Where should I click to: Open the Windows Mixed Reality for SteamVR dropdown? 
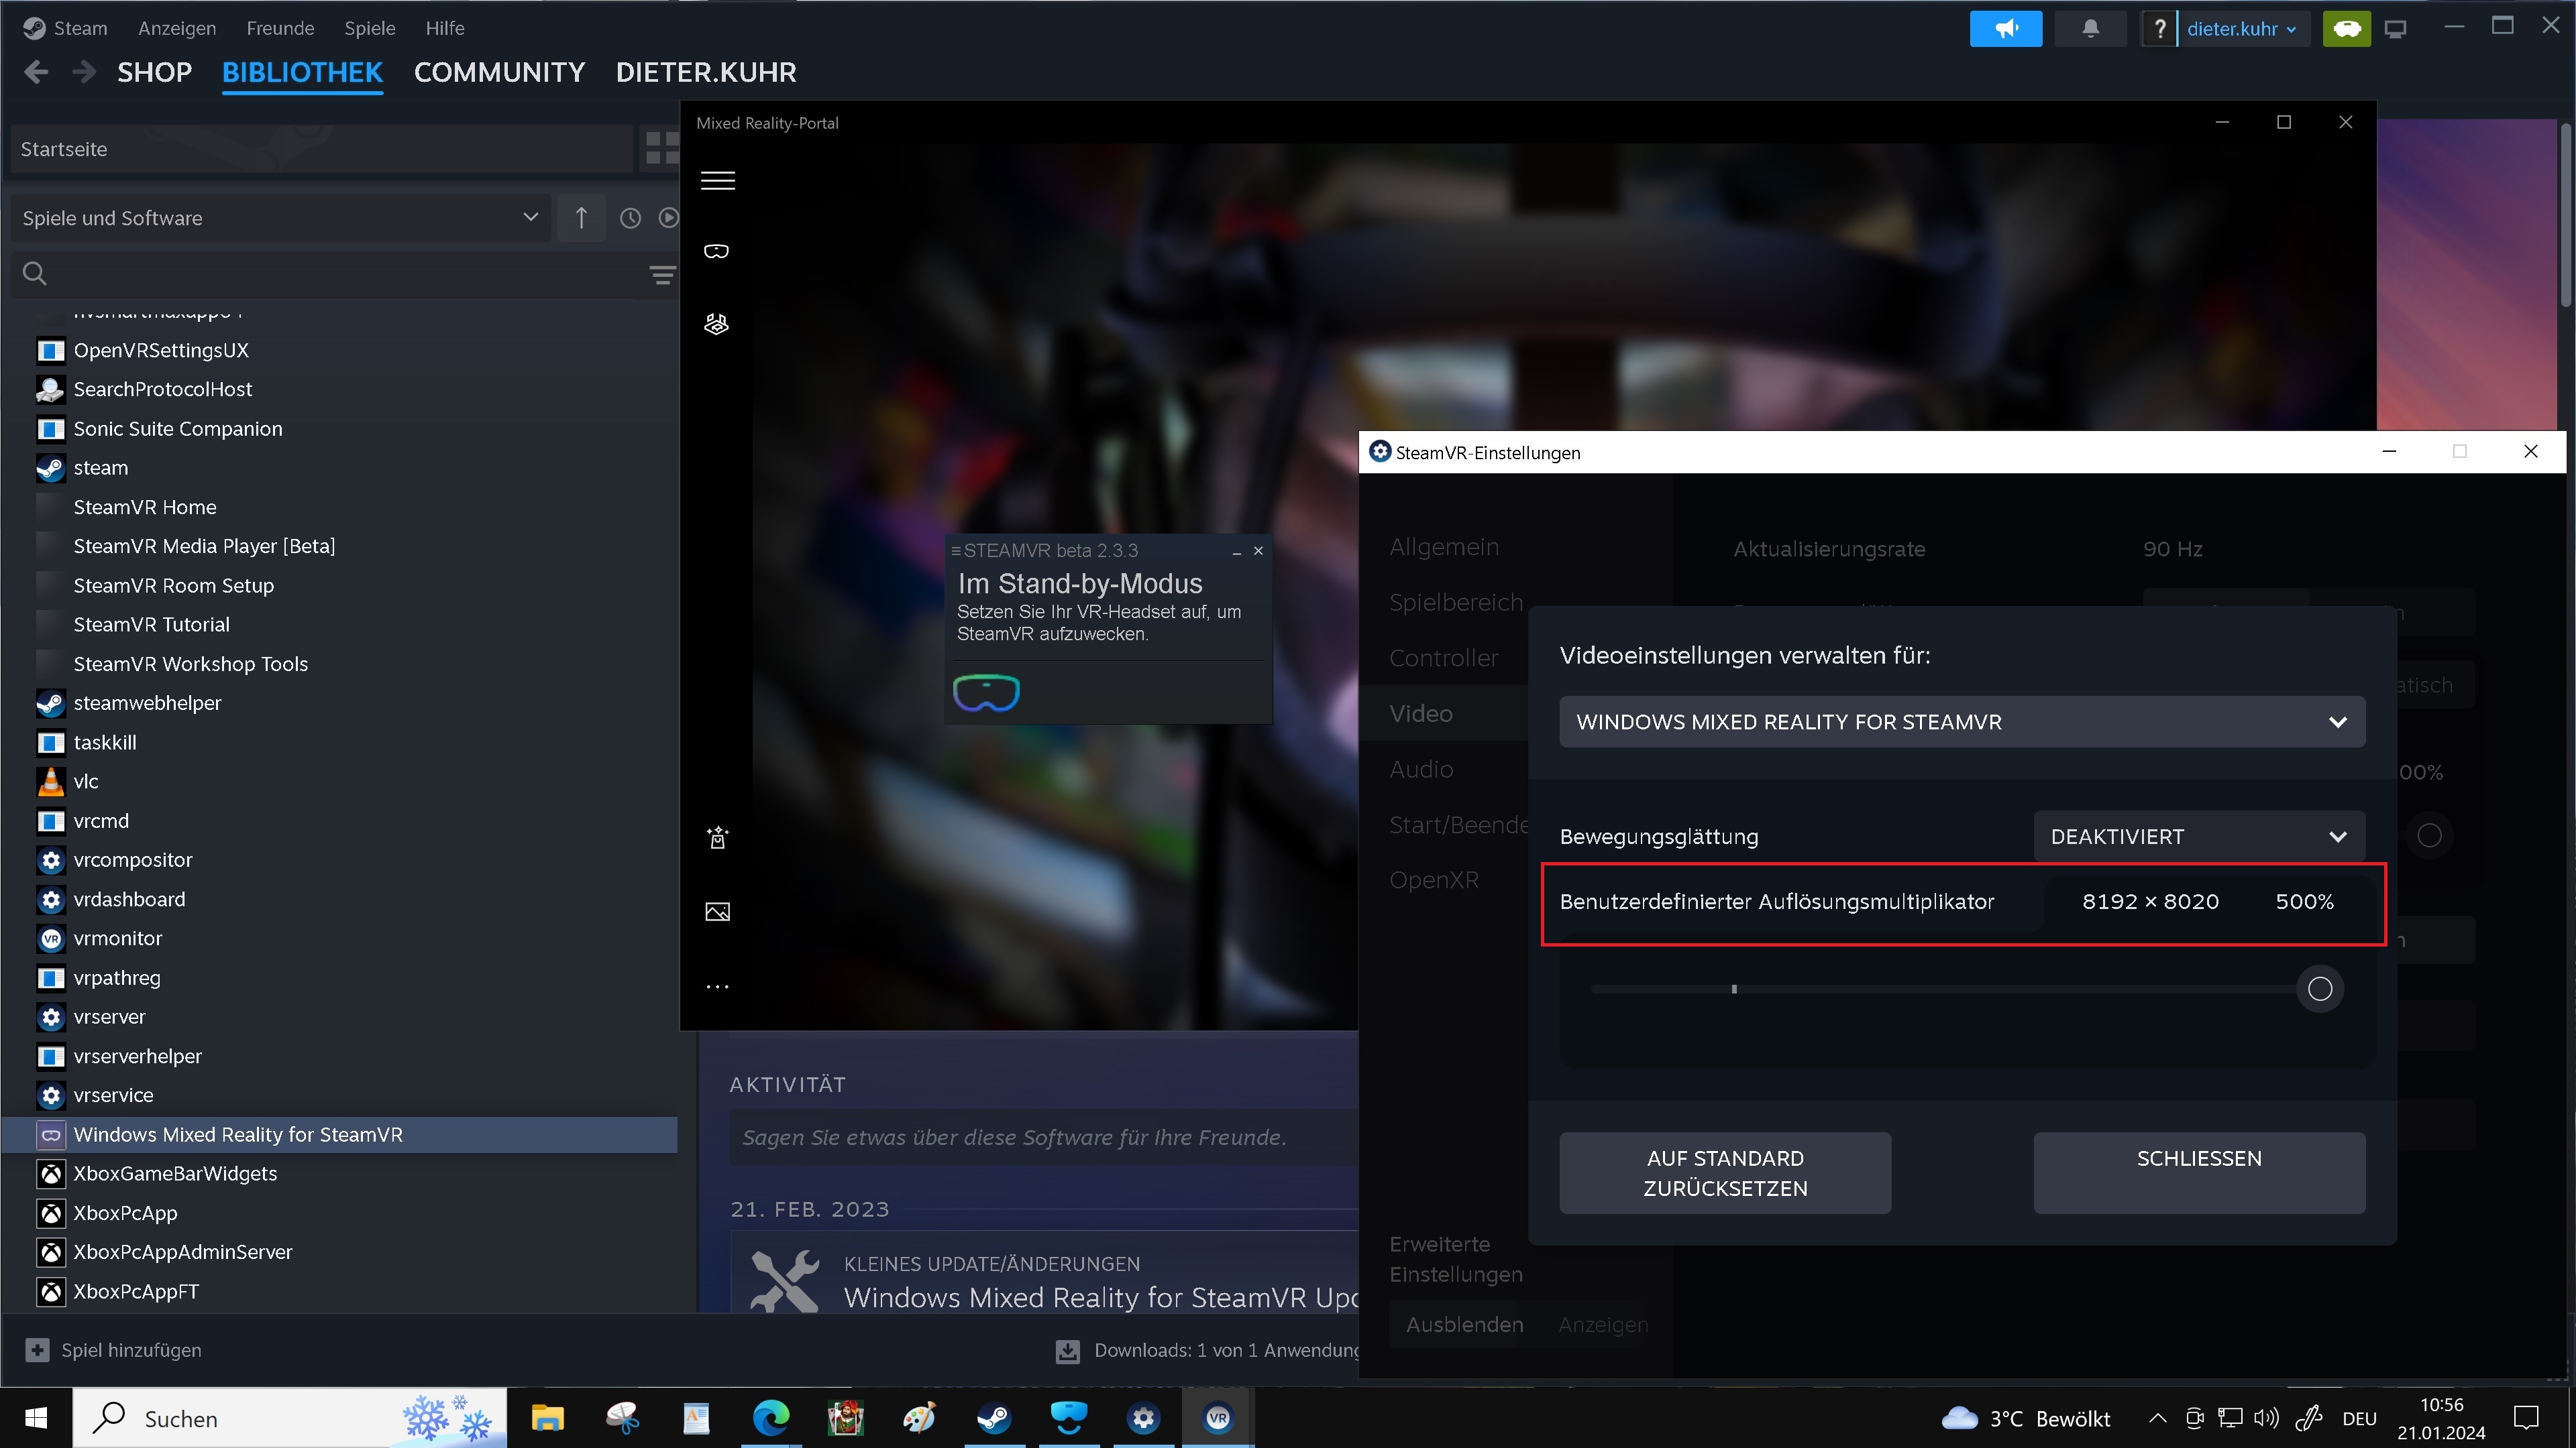pyautogui.click(x=1962, y=721)
